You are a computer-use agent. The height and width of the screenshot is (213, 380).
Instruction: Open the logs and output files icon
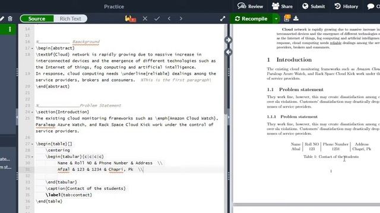pyautogui.click(x=287, y=18)
